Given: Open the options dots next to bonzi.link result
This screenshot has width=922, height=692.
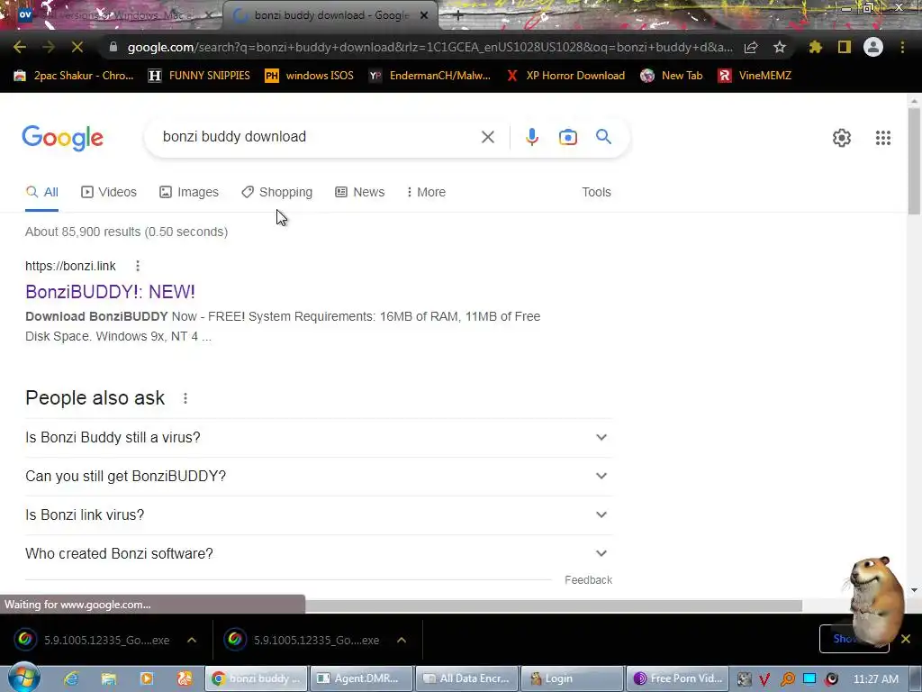Looking at the screenshot, I should pyautogui.click(x=138, y=266).
